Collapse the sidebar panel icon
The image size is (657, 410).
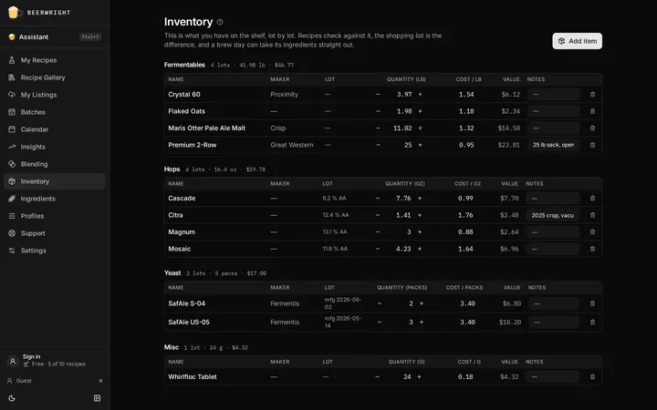pos(98,398)
